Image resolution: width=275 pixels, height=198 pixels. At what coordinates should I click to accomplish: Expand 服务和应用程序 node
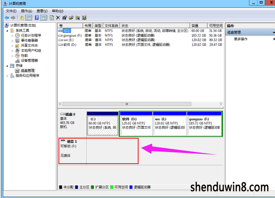[7, 76]
